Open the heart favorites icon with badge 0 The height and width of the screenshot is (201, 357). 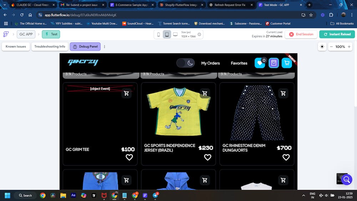point(260,63)
